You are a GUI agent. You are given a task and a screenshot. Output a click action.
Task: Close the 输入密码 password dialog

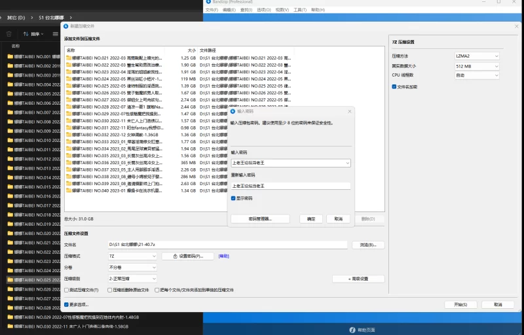point(350,111)
